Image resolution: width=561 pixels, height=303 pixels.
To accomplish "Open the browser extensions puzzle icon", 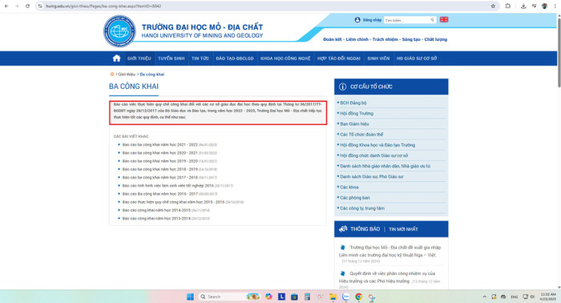I will (x=507, y=6).
